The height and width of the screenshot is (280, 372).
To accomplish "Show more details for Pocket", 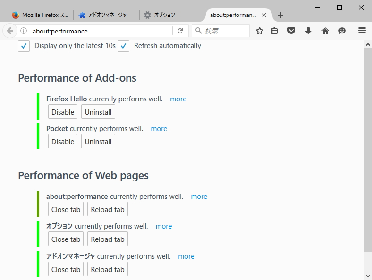I will pyautogui.click(x=159, y=129).
